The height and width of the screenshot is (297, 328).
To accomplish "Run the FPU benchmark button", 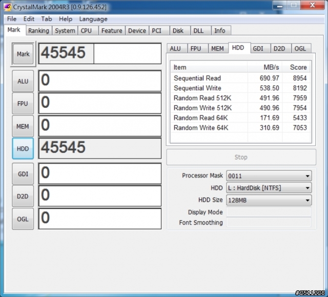I will point(23,104).
